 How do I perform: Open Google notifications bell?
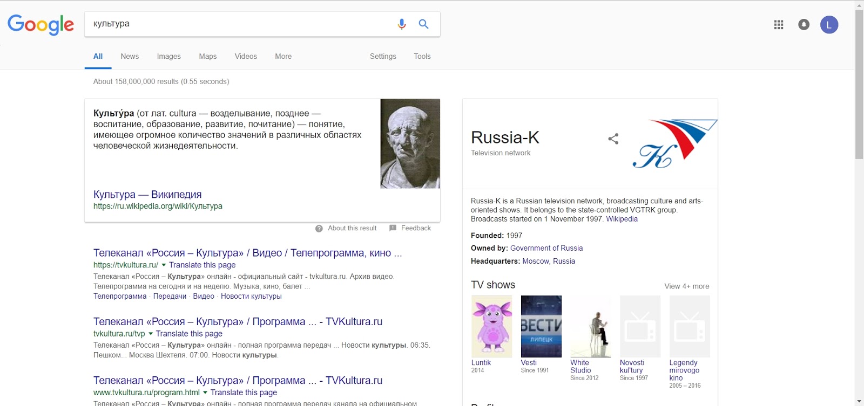[x=804, y=25]
